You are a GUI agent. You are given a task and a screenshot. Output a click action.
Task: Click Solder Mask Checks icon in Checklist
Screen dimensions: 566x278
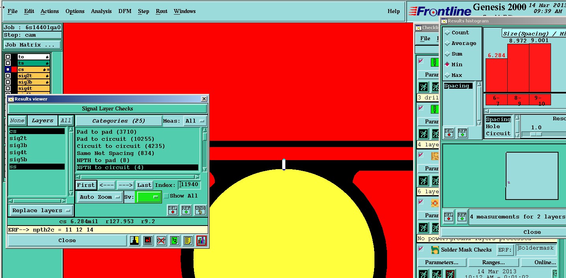[x=435, y=250]
